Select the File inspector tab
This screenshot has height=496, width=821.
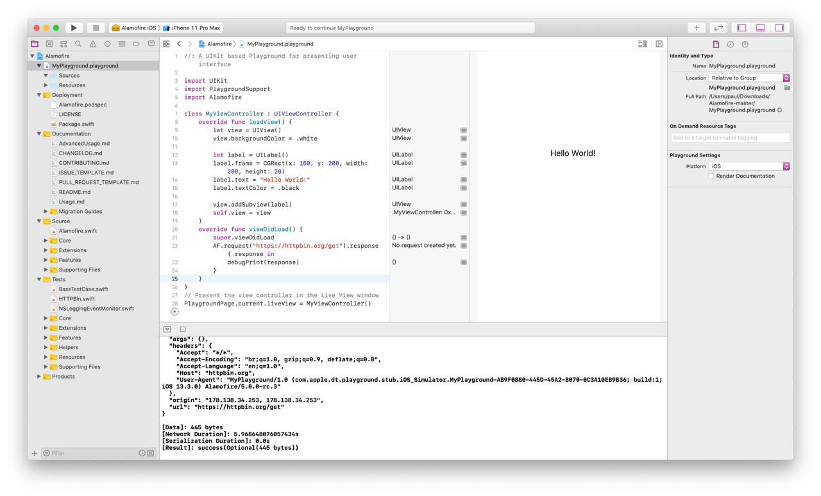[716, 44]
